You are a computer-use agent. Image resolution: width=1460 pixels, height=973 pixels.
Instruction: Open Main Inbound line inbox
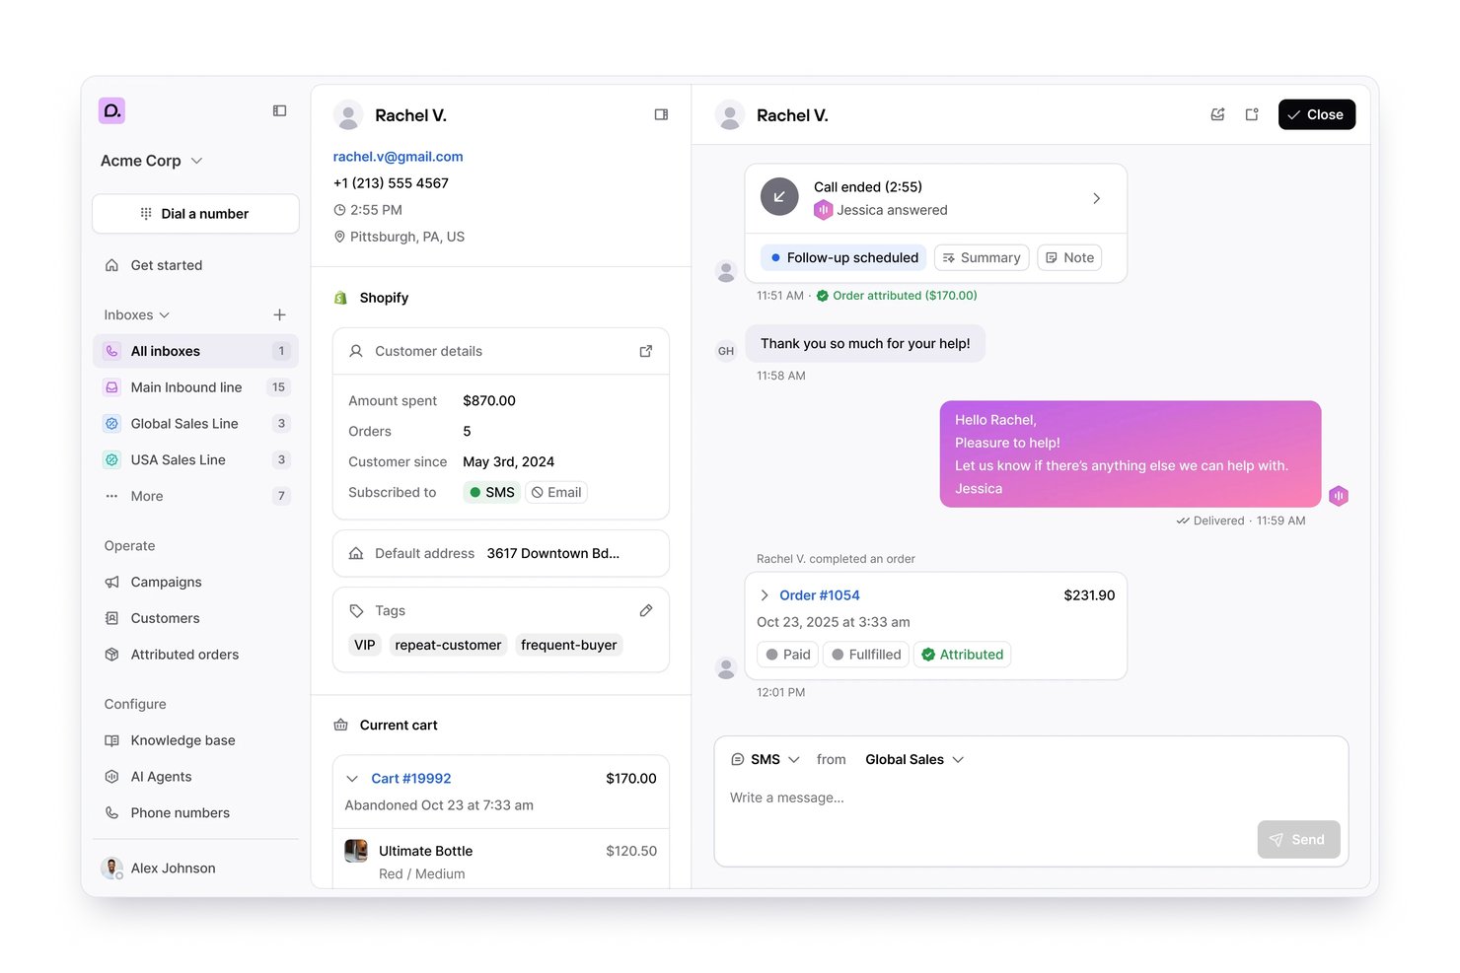[195, 387]
